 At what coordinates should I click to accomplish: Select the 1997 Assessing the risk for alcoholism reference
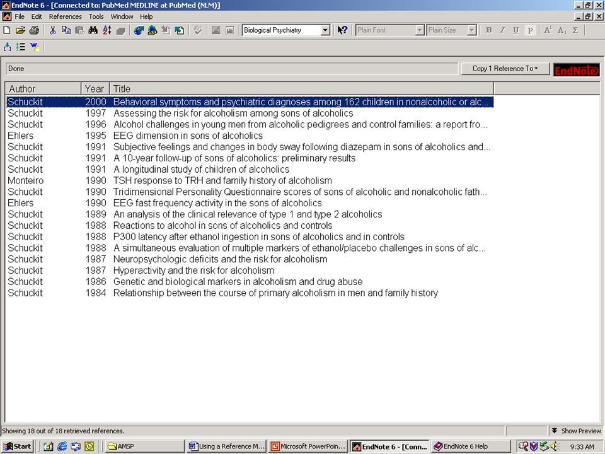(x=250, y=113)
